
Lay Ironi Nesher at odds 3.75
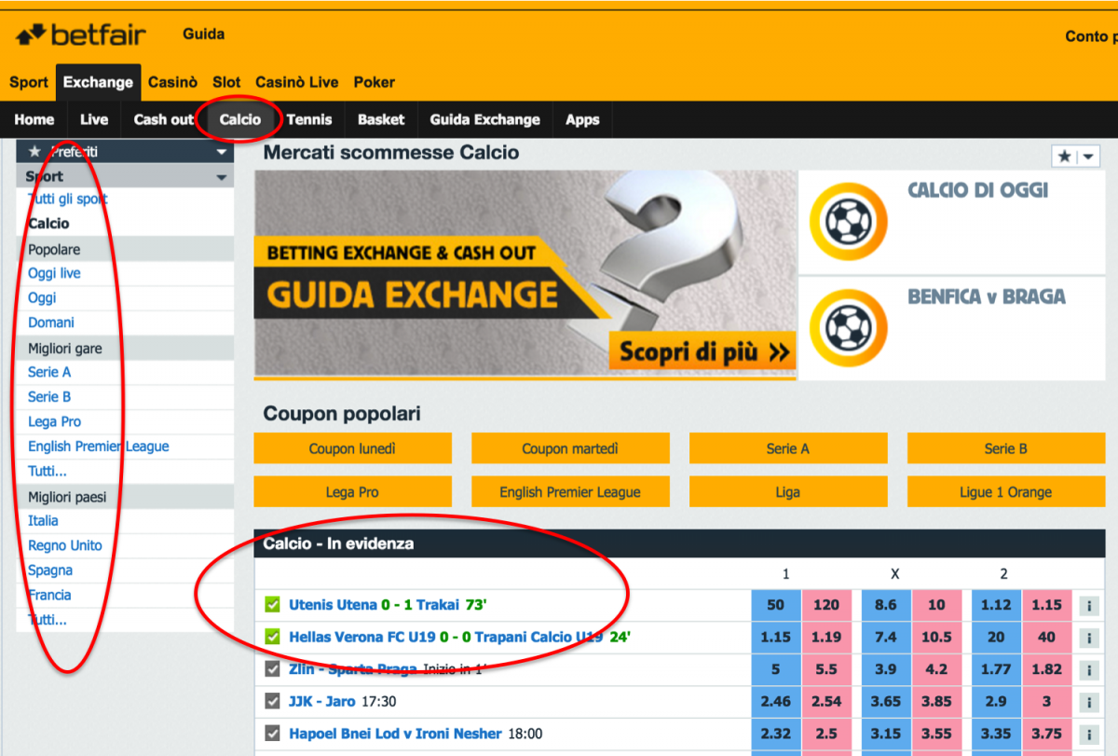[x=1046, y=734]
